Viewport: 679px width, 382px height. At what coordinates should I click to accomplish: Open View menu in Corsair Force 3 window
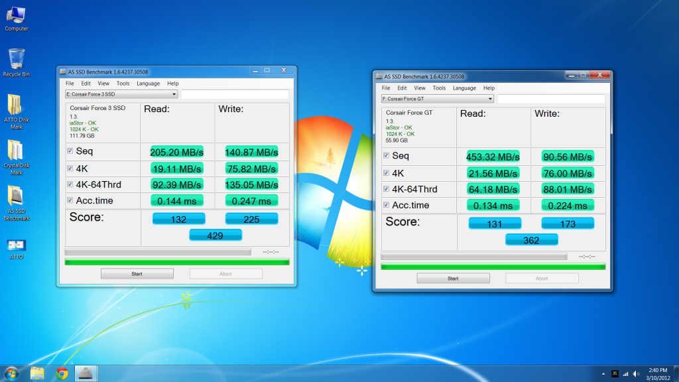103,84
